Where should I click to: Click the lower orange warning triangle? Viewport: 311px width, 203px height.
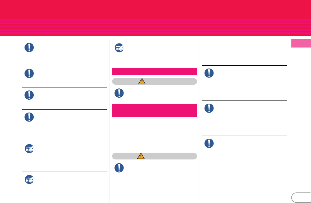point(141,156)
